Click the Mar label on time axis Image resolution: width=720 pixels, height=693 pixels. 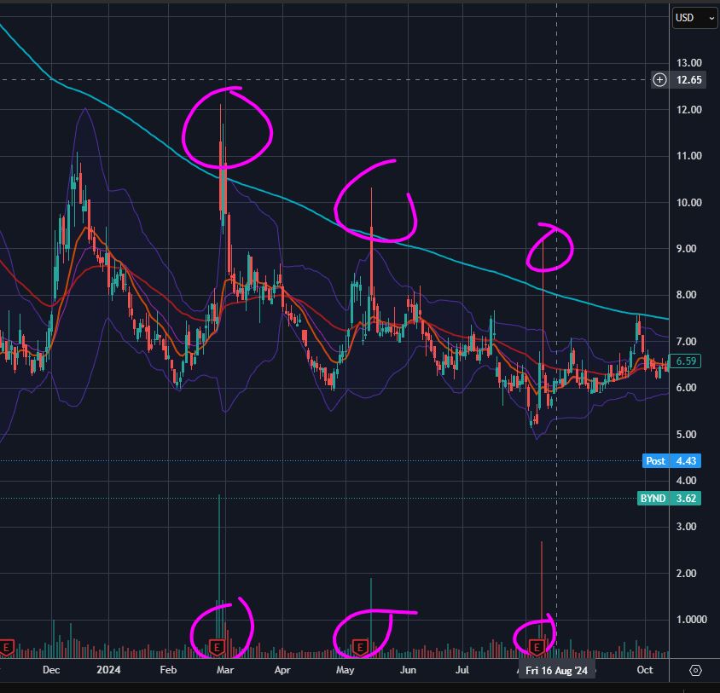click(x=225, y=670)
